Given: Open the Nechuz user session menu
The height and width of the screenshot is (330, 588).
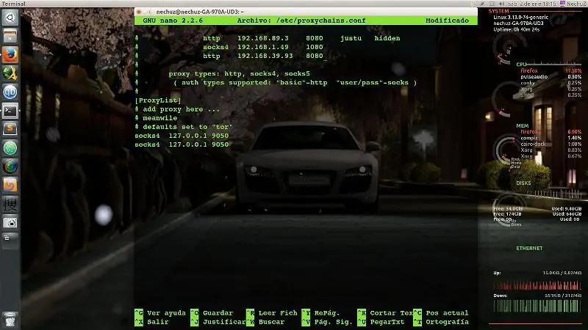Looking at the screenshot, I should pos(573,4).
